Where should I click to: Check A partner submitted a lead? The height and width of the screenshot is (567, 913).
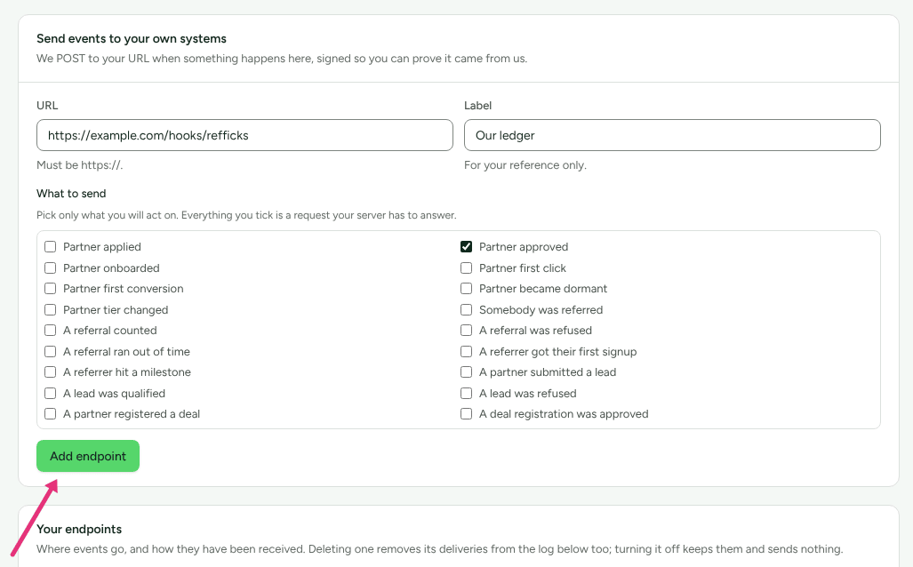(x=467, y=372)
